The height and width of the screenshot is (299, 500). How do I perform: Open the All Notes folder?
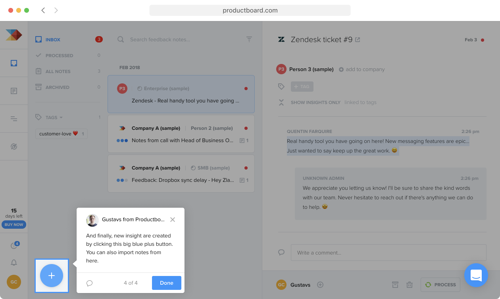58,71
